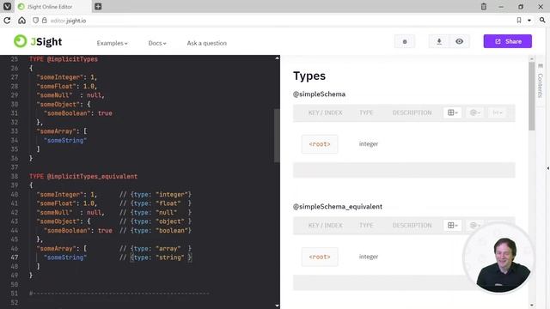Click the small dot button beside download
Screen dimensions: 550x309
coord(405,42)
